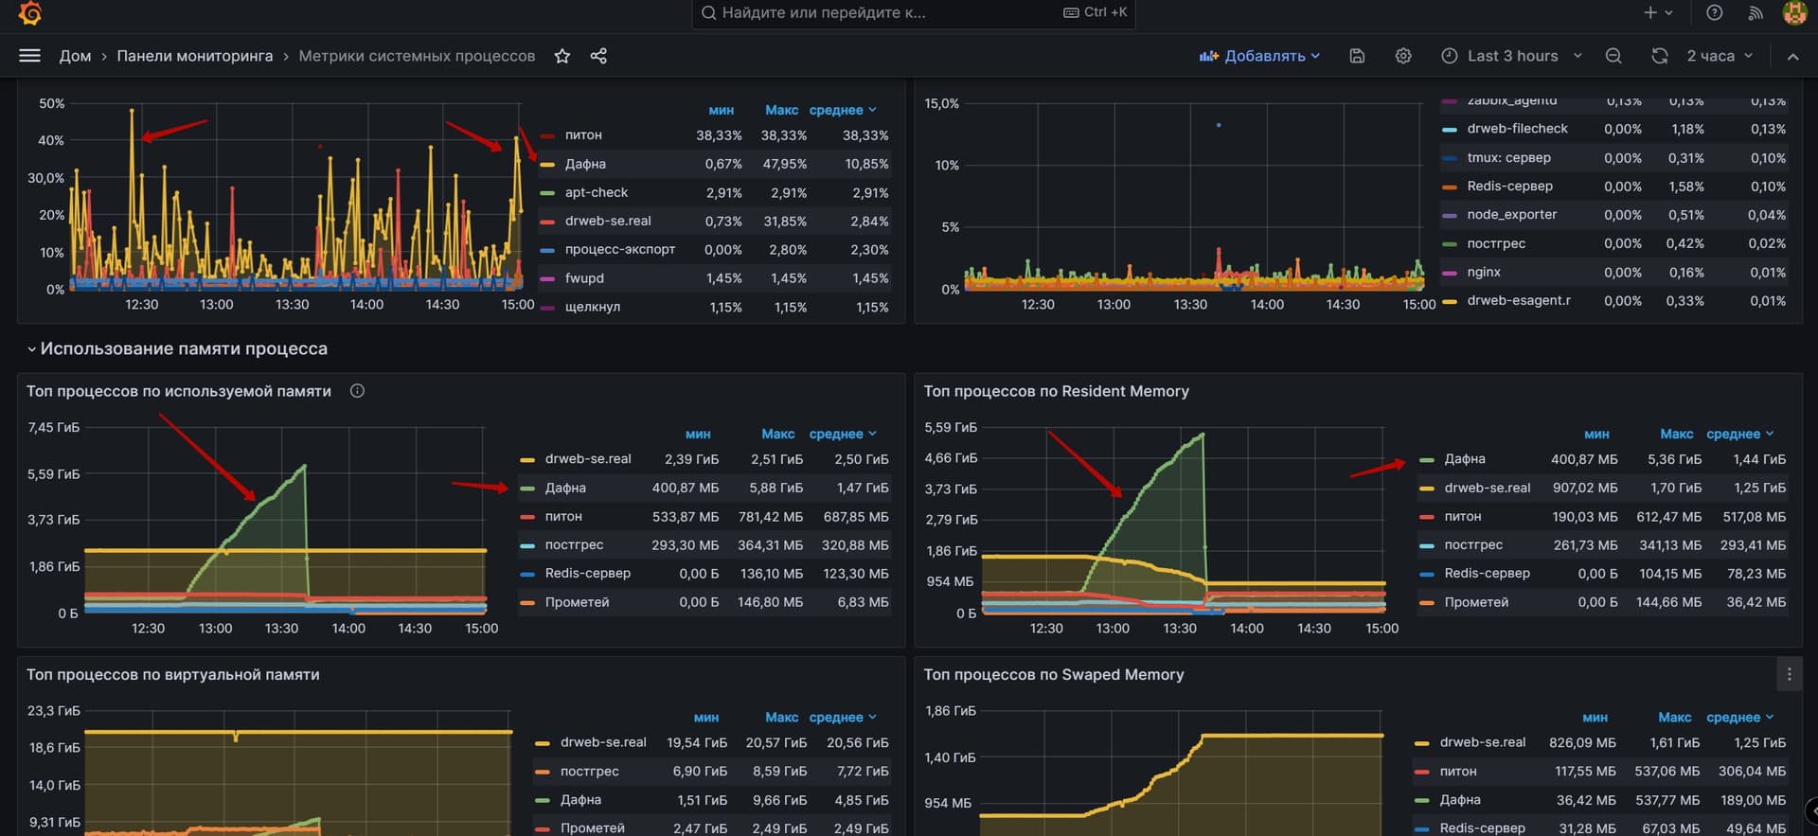This screenshot has width=1818, height=836.
Task: Click the Ctrl+K shortcut hint
Action: click(x=1096, y=12)
